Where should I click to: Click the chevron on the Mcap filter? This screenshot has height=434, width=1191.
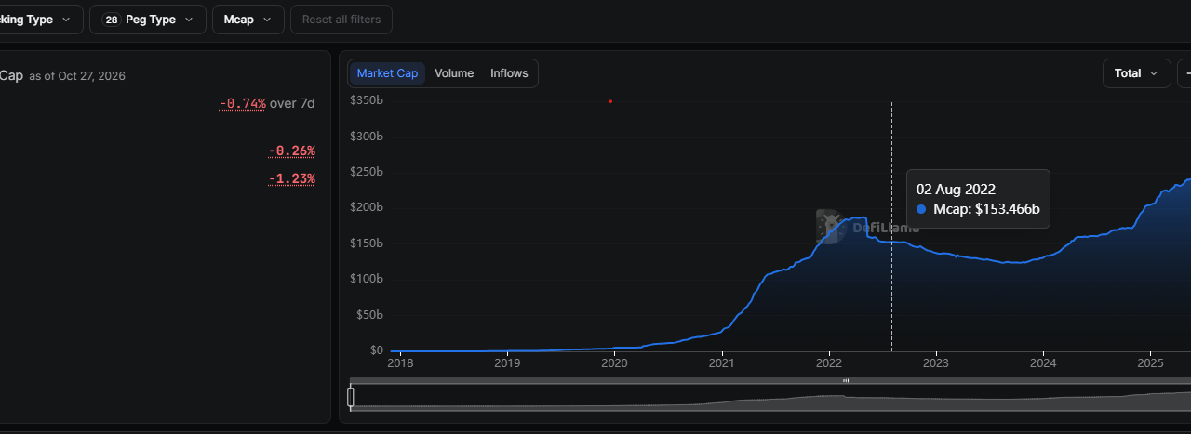click(268, 20)
